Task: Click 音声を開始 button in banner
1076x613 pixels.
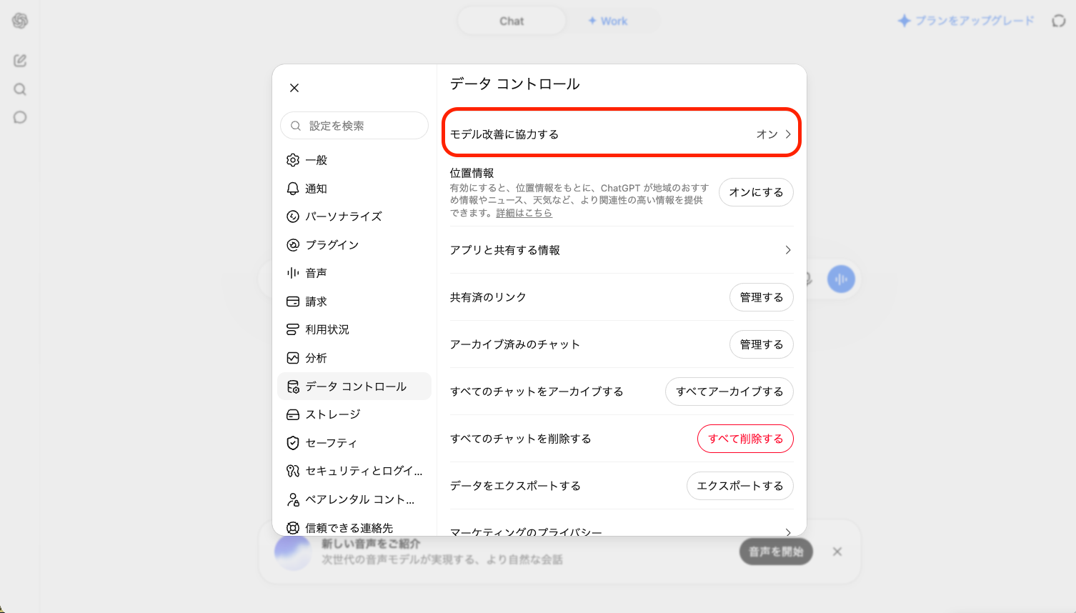Action: coord(776,552)
